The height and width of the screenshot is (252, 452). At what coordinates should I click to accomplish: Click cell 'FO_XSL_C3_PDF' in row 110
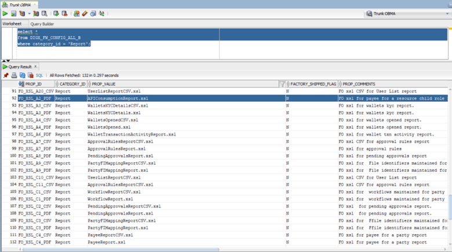(35, 228)
